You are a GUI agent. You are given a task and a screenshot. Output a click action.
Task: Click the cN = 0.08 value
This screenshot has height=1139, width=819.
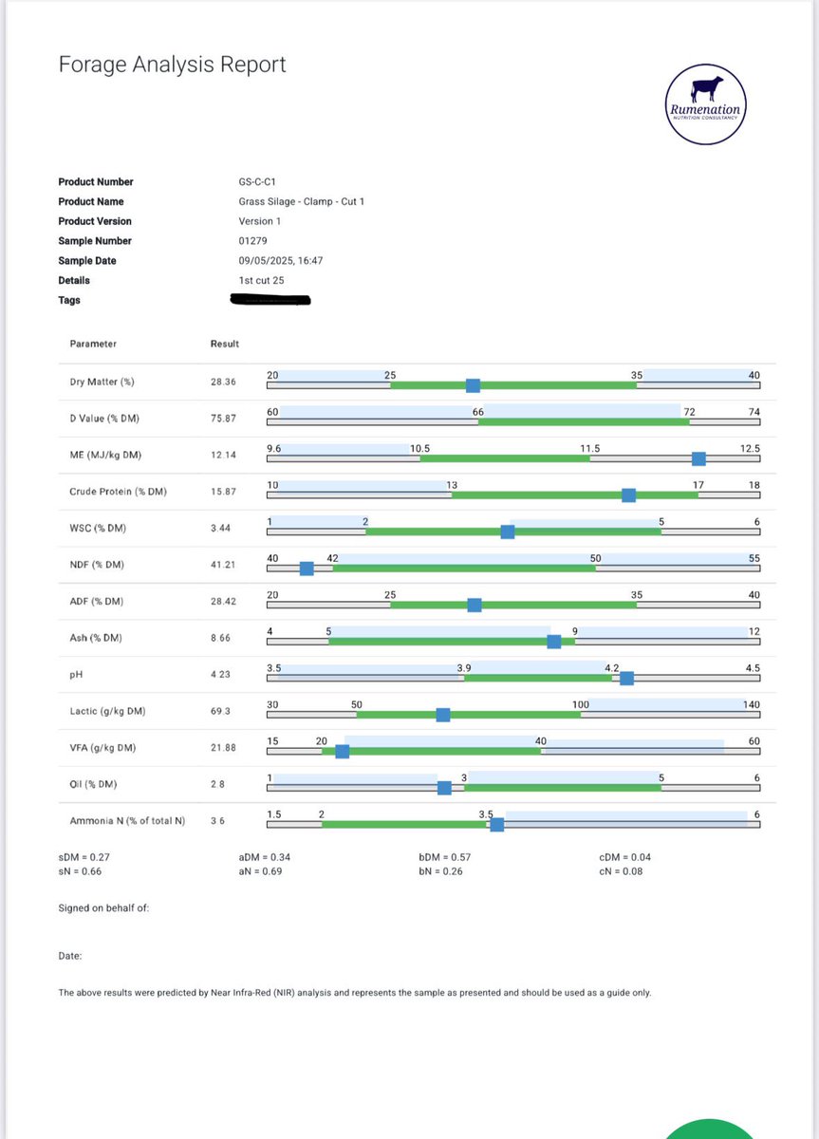point(622,871)
